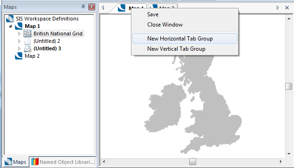Pin the Maps panel with pushpin icon
The height and width of the screenshot is (168, 294).
click(83, 7)
